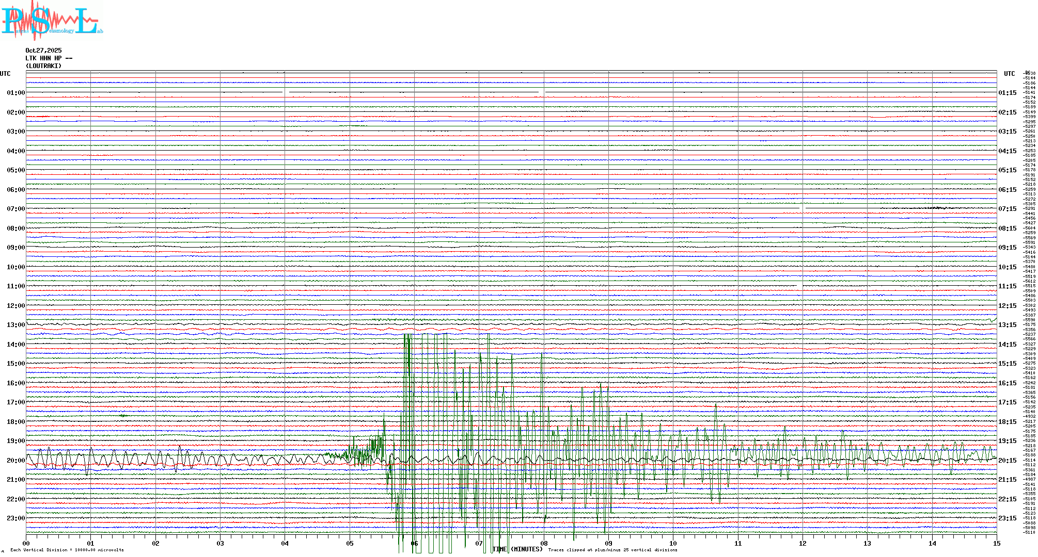Click the (LOUTRAKI) station name text

click(43, 66)
